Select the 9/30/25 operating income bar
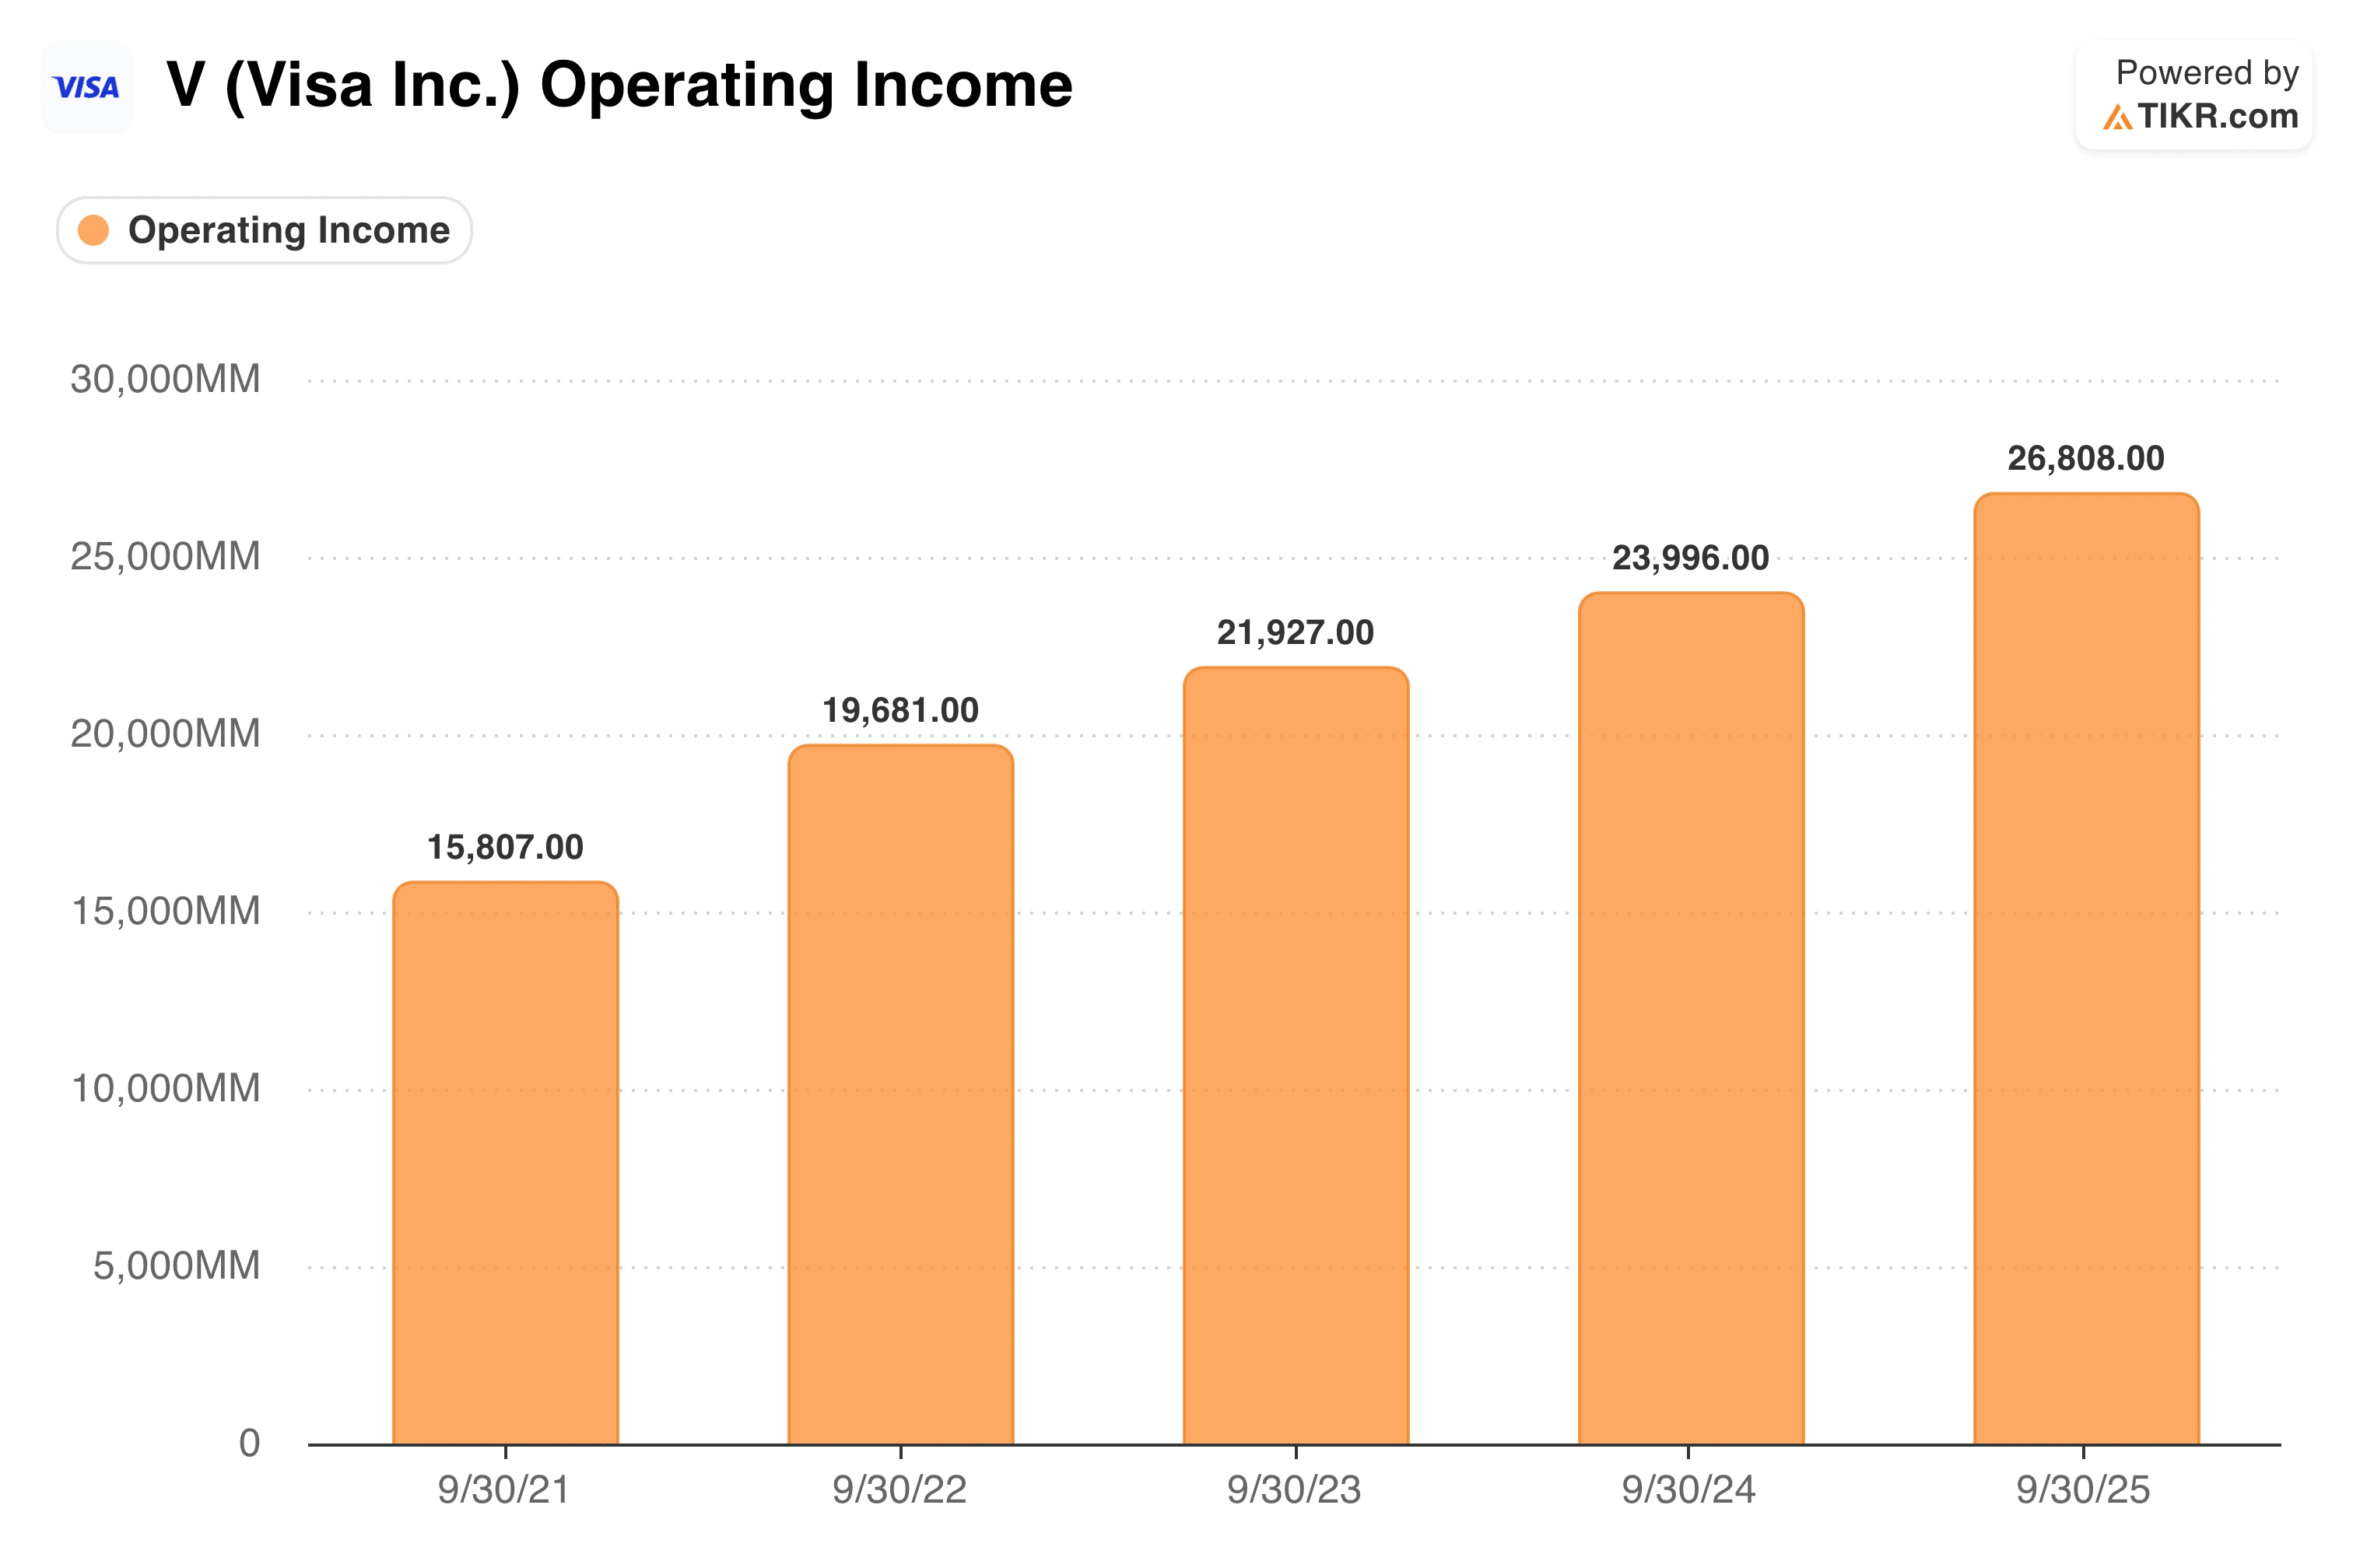 [x=2086, y=968]
